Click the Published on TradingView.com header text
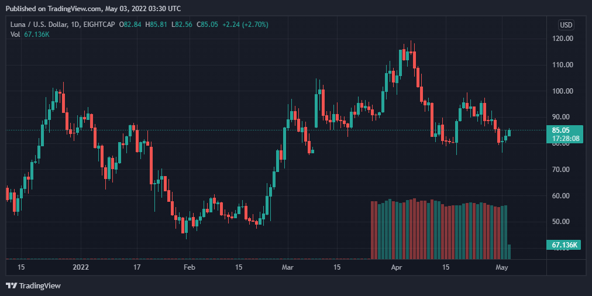Viewport: 592px width, 296px height. click(x=93, y=8)
